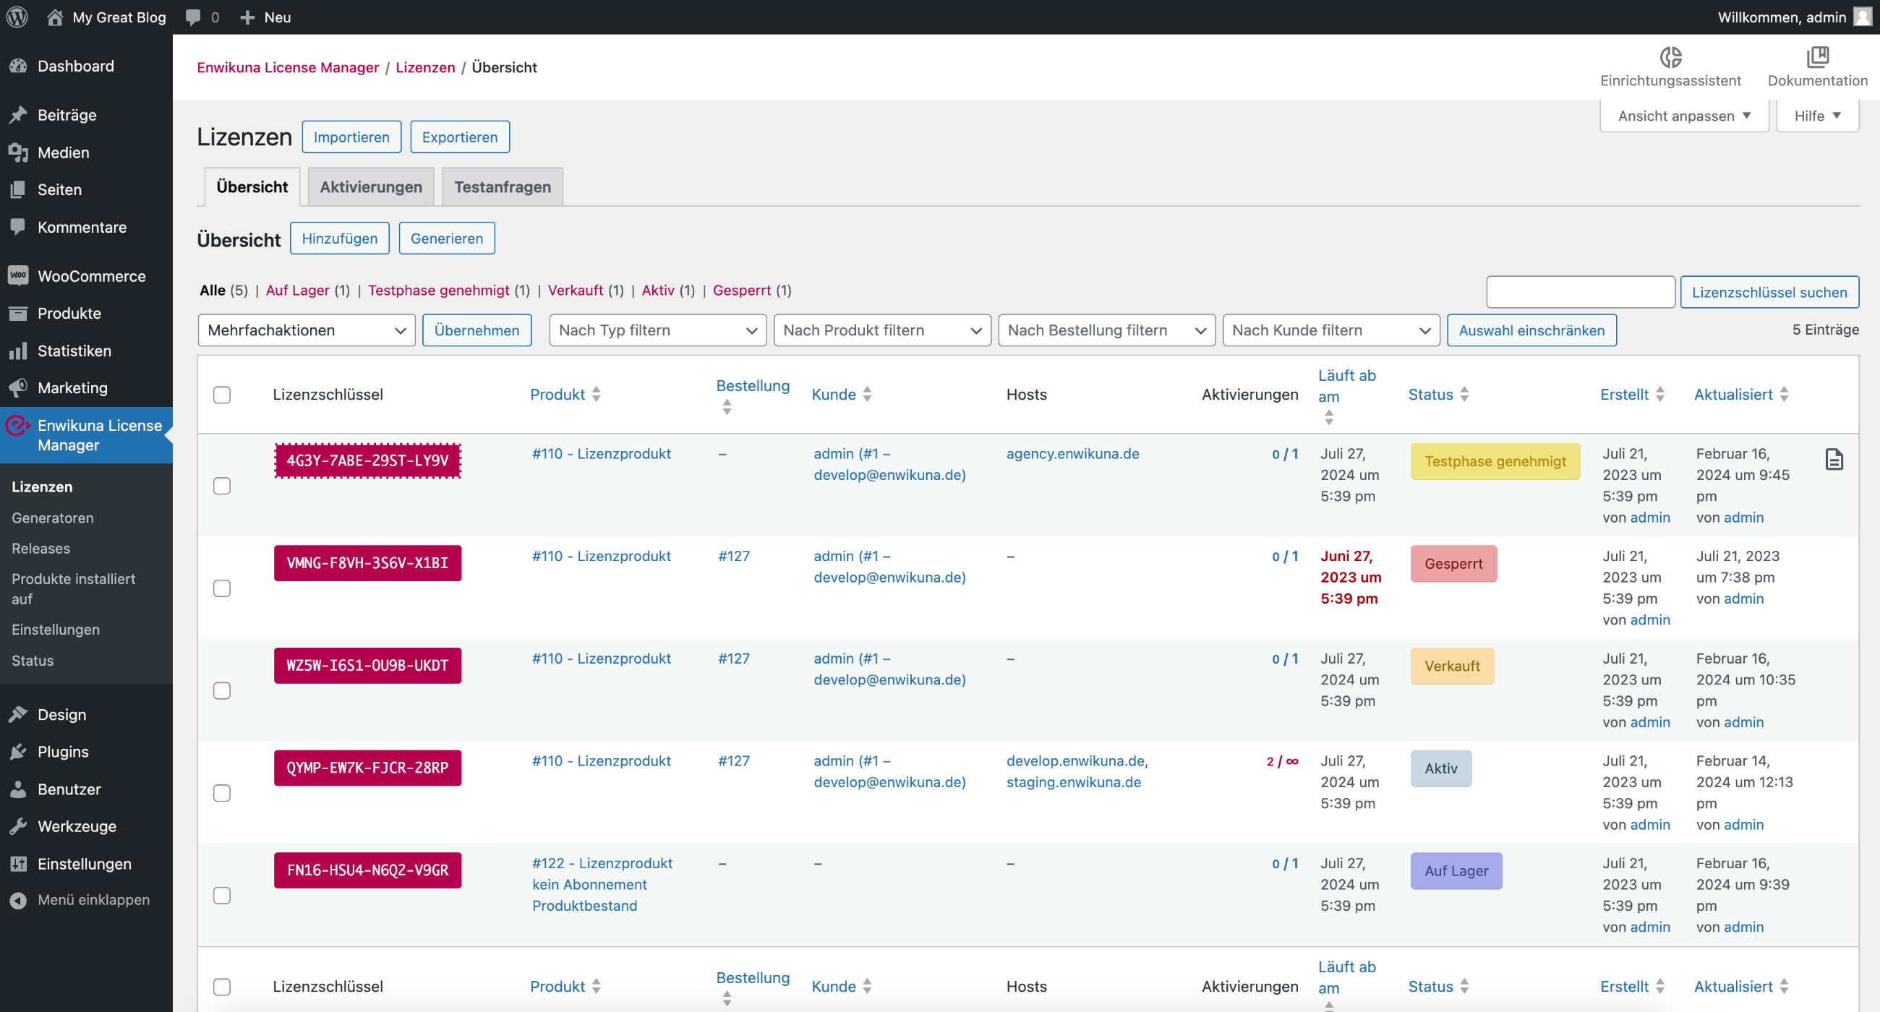Check the WZ5W-I6S1-OU9B-UKDT row checkbox
This screenshot has width=1880, height=1012.
(x=222, y=691)
